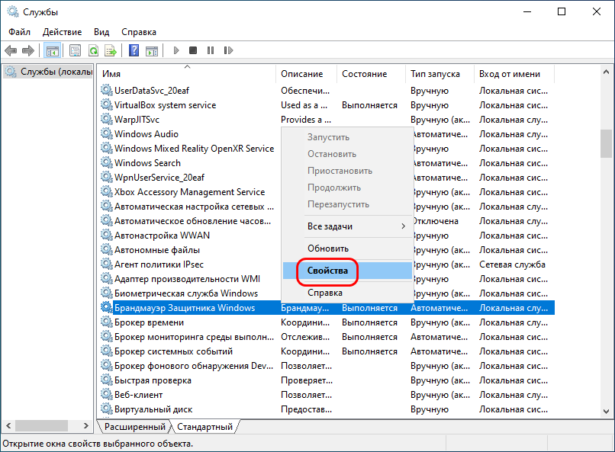The height and width of the screenshot is (452, 615).
Task: Sort by the Вход от имени column header
Action: 514,74
